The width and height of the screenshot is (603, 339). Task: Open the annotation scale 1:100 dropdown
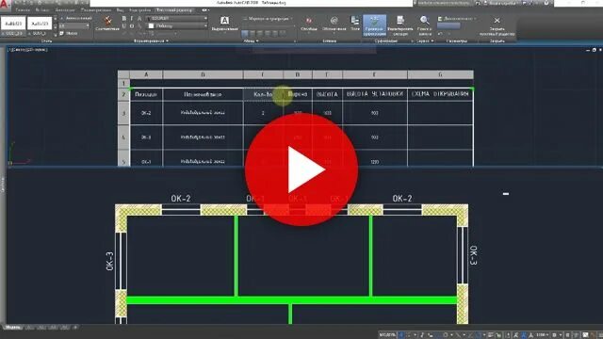tap(543, 335)
